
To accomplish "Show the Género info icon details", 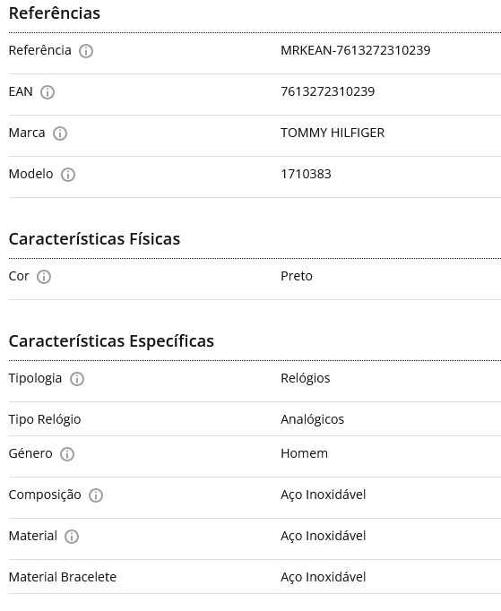I will pyautogui.click(x=67, y=454).
